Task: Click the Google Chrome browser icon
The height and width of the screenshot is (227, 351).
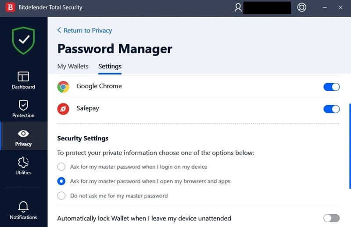Action: tap(63, 87)
